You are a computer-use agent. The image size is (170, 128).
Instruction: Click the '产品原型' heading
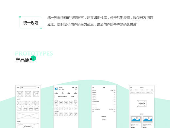click(25, 60)
